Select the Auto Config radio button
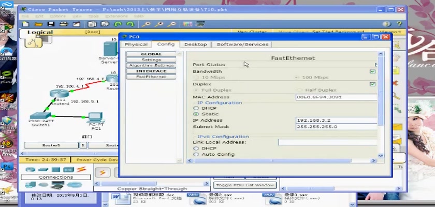This screenshot has width=435, height=207. [x=196, y=154]
